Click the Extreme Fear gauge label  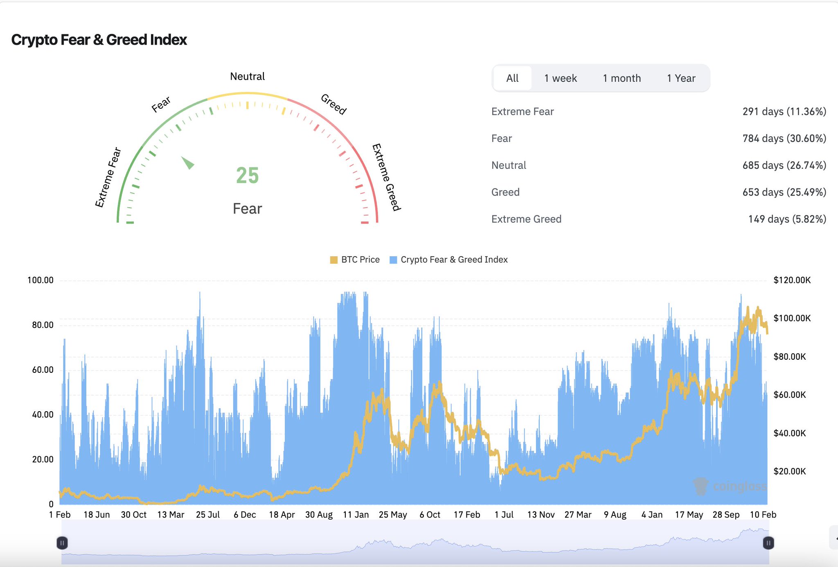[108, 177]
